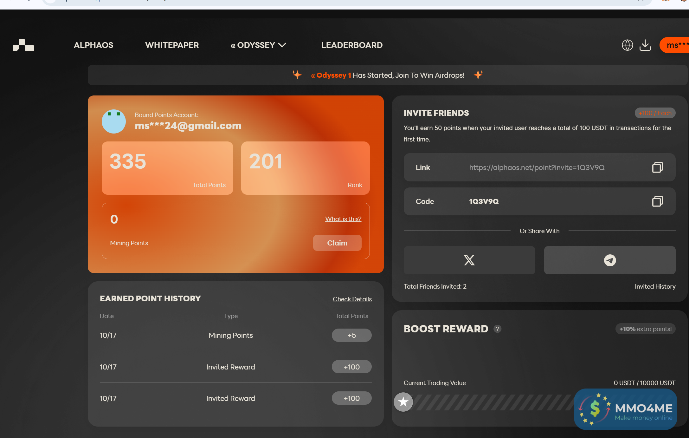
Task: Click the Odyssey 1 announcement banner
Action: tap(387, 75)
